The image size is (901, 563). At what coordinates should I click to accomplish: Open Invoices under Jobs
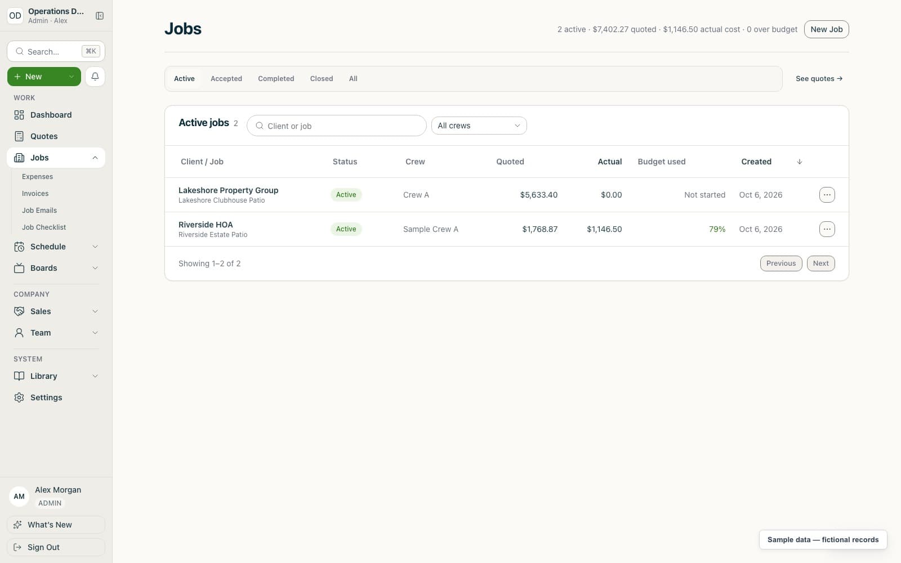point(35,194)
